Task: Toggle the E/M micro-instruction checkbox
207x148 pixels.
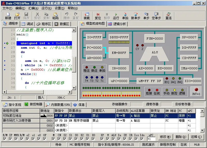Action: click(5, 139)
